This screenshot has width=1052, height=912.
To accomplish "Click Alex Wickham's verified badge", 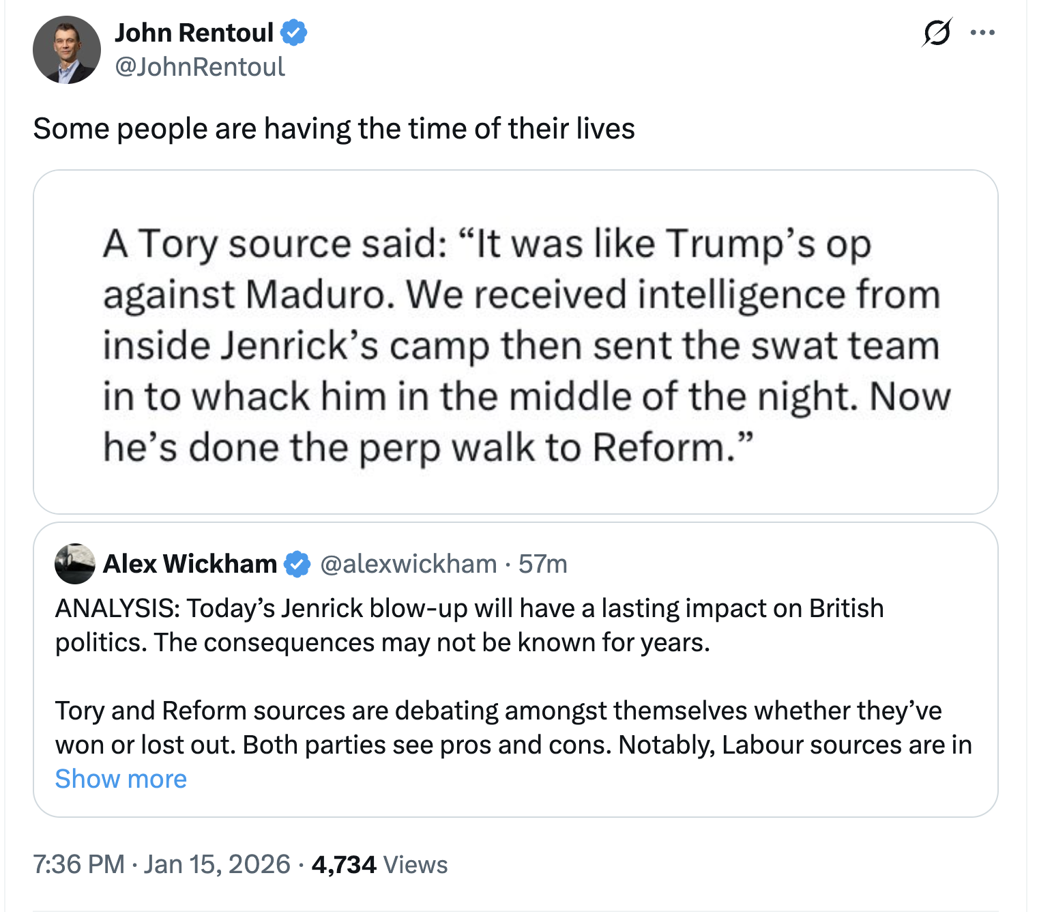I will click(297, 564).
